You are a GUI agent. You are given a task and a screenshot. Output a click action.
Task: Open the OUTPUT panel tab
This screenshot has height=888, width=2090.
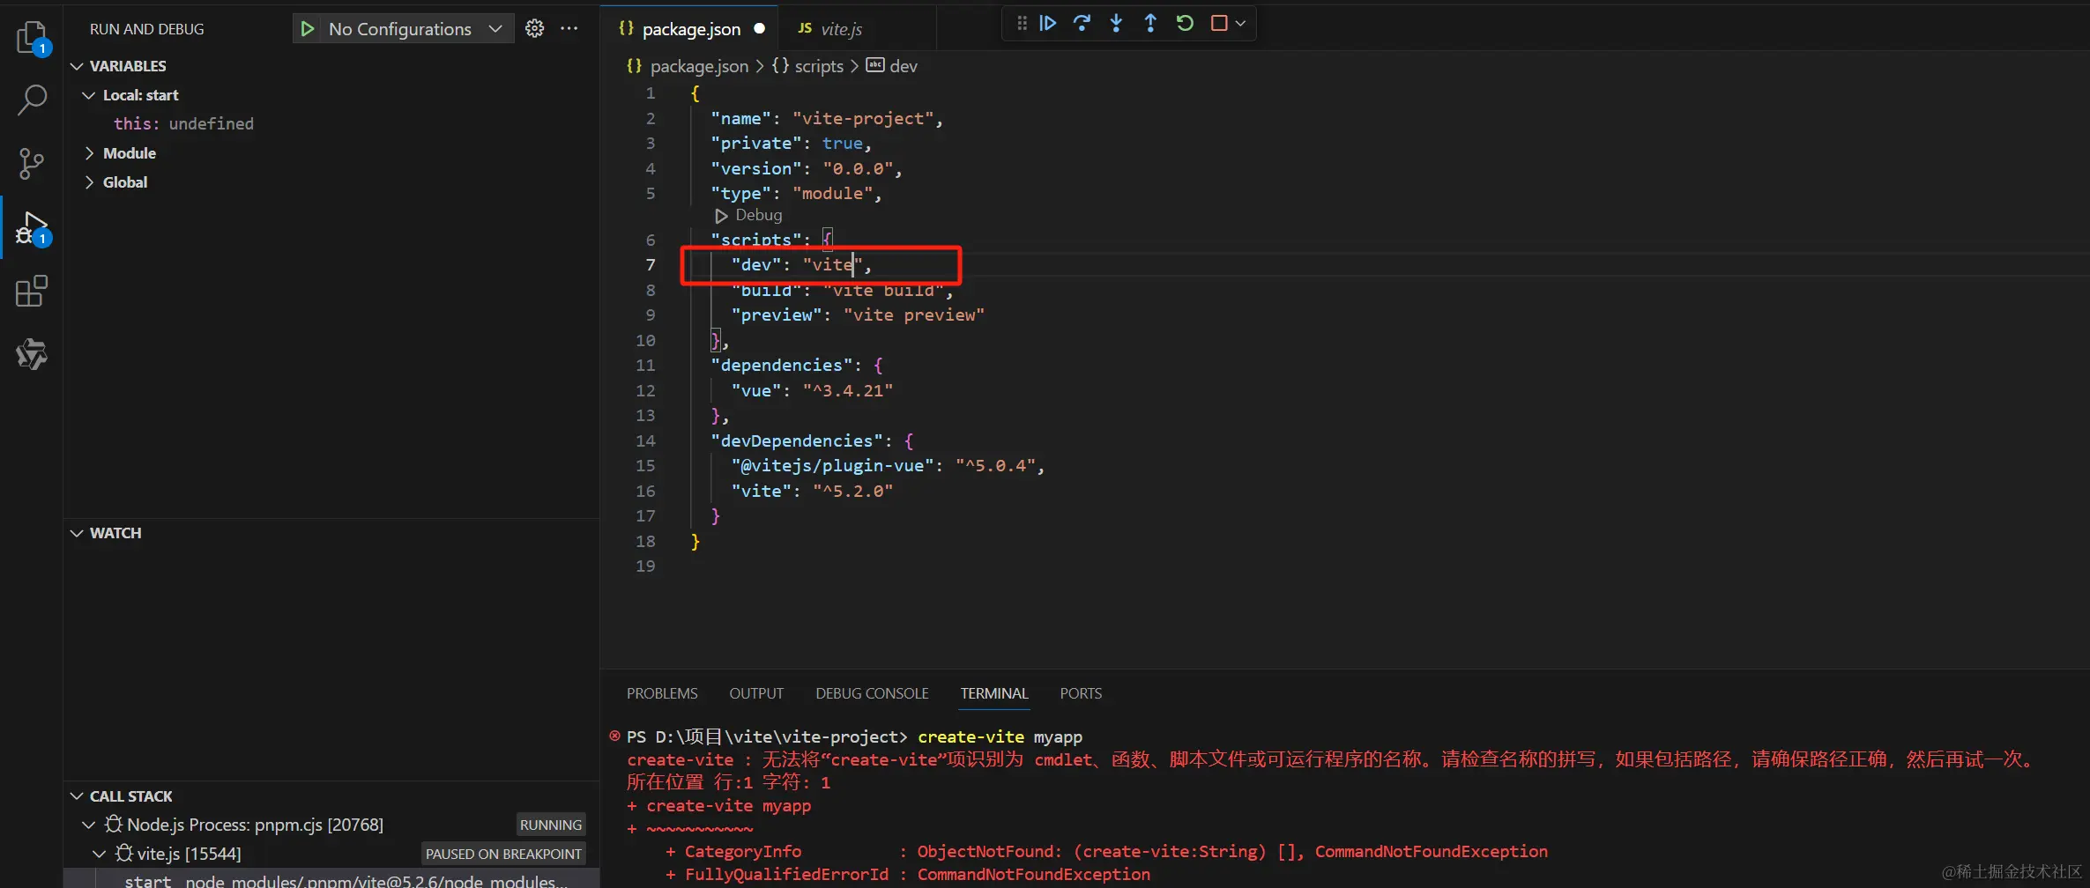click(x=756, y=693)
